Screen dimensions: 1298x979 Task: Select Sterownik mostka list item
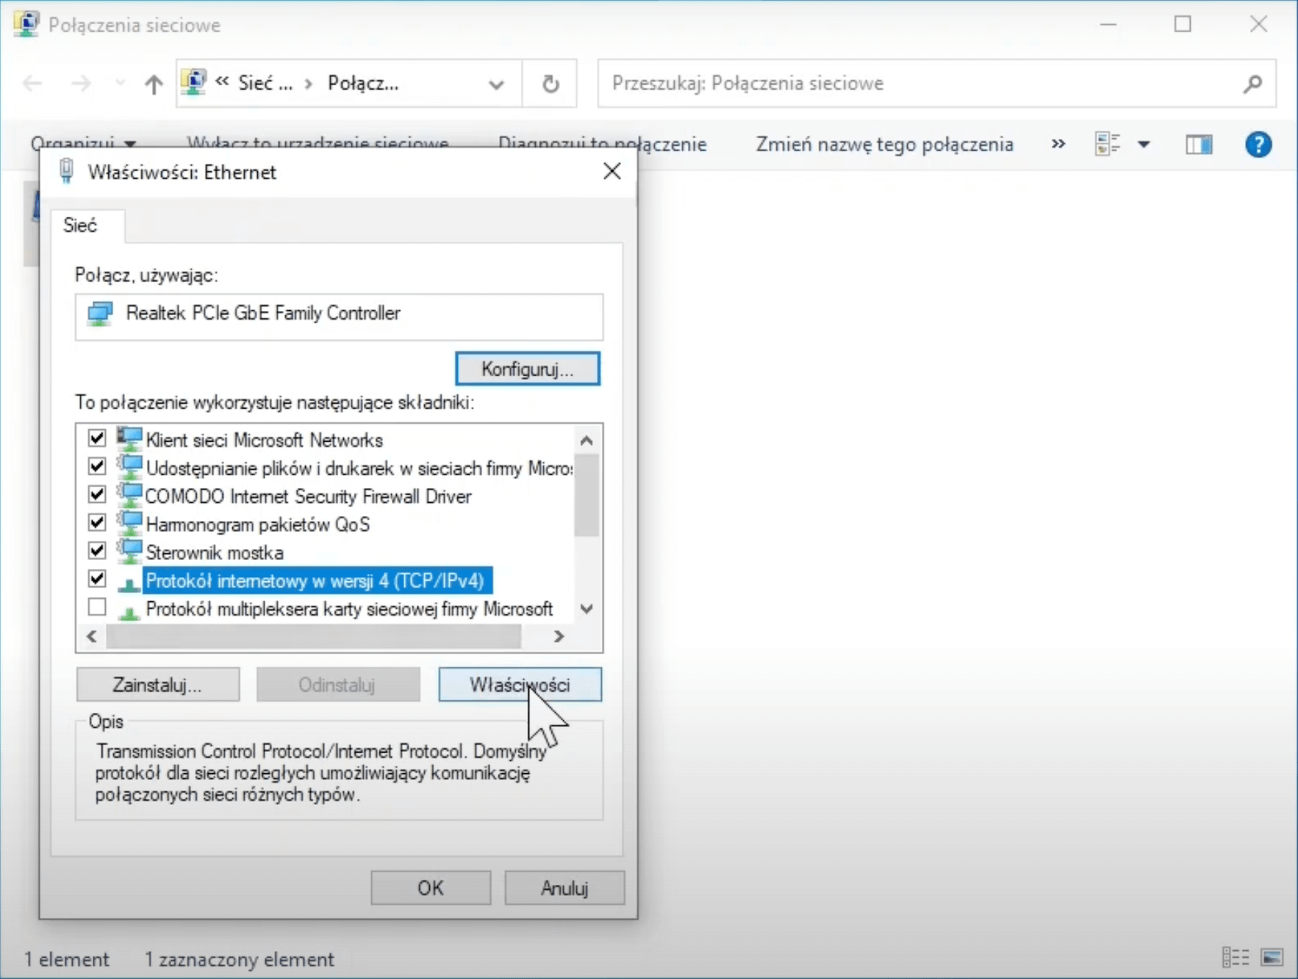tap(215, 552)
